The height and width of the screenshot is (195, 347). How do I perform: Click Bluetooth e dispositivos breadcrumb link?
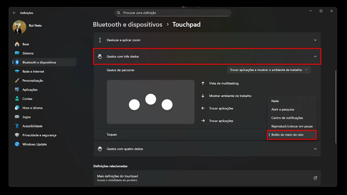[128, 25]
